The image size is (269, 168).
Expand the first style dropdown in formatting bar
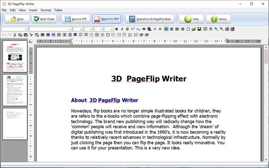(26, 29)
